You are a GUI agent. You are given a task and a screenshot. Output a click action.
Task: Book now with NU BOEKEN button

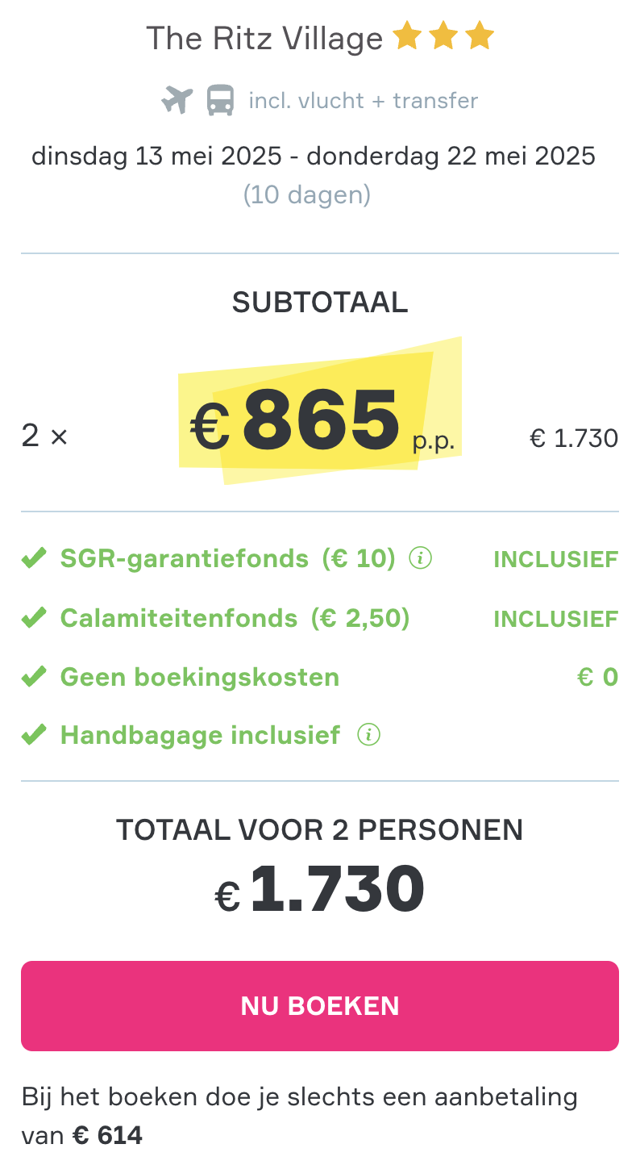point(320,1005)
